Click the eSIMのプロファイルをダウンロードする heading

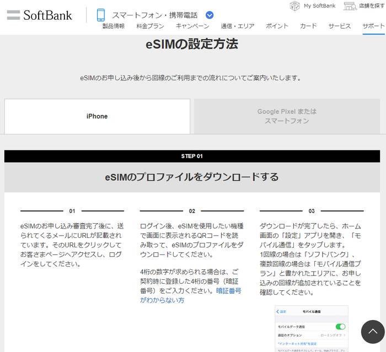[x=192, y=177]
